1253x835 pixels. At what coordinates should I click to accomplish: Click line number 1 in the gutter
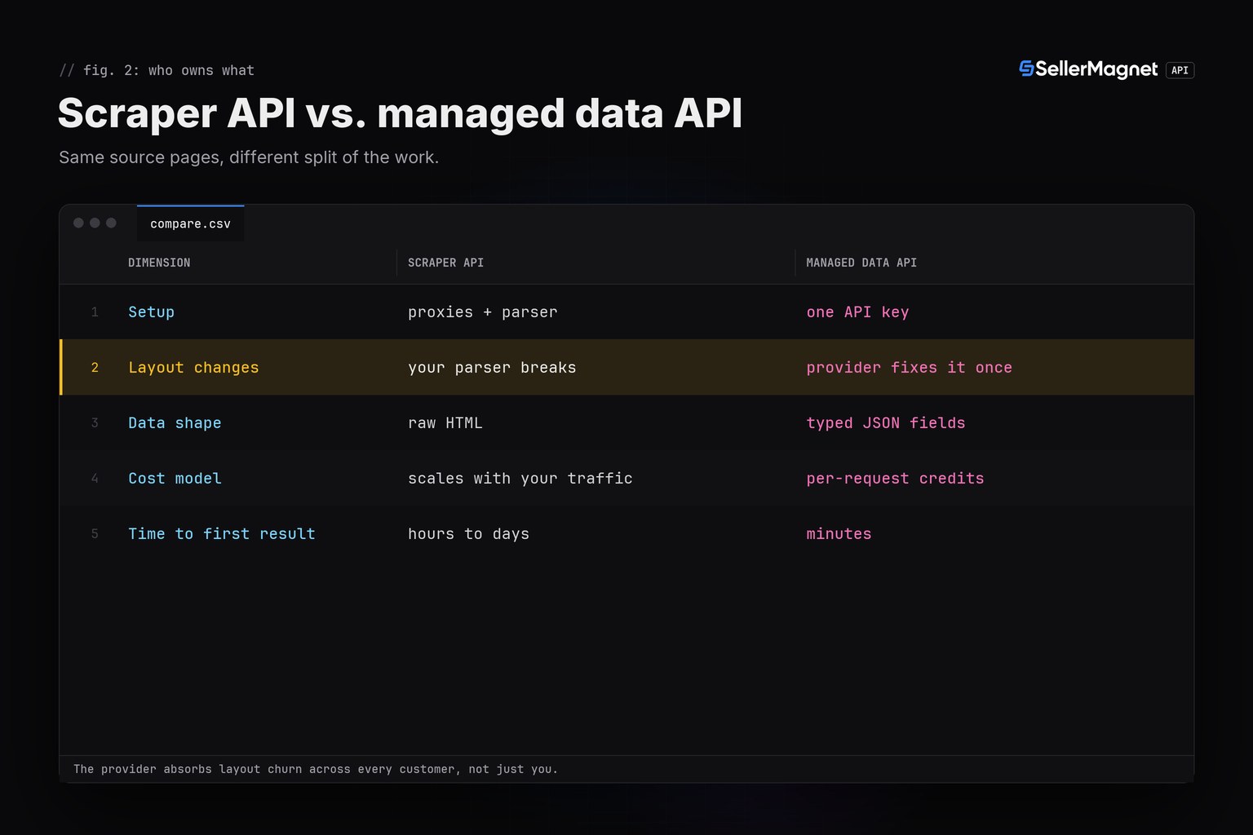click(95, 311)
